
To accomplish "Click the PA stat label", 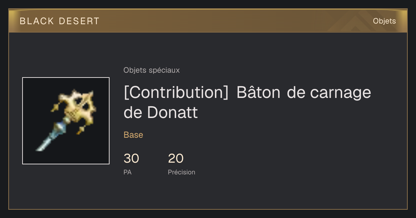I will [128, 172].
